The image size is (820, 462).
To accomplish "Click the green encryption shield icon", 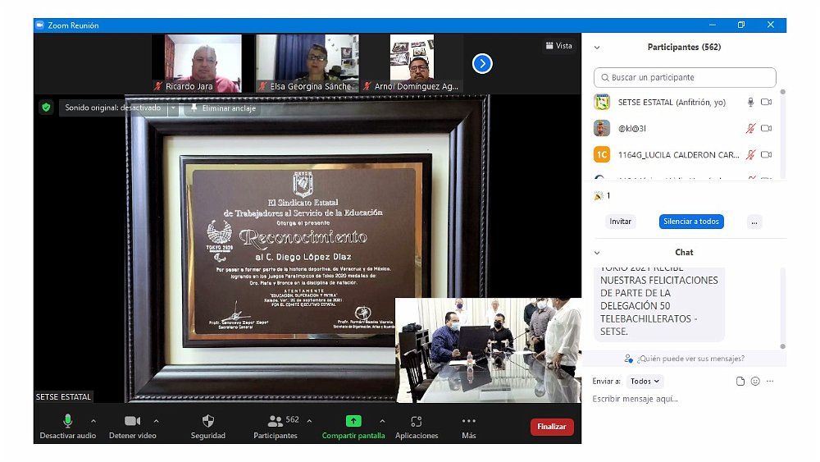I will point(47,107).
